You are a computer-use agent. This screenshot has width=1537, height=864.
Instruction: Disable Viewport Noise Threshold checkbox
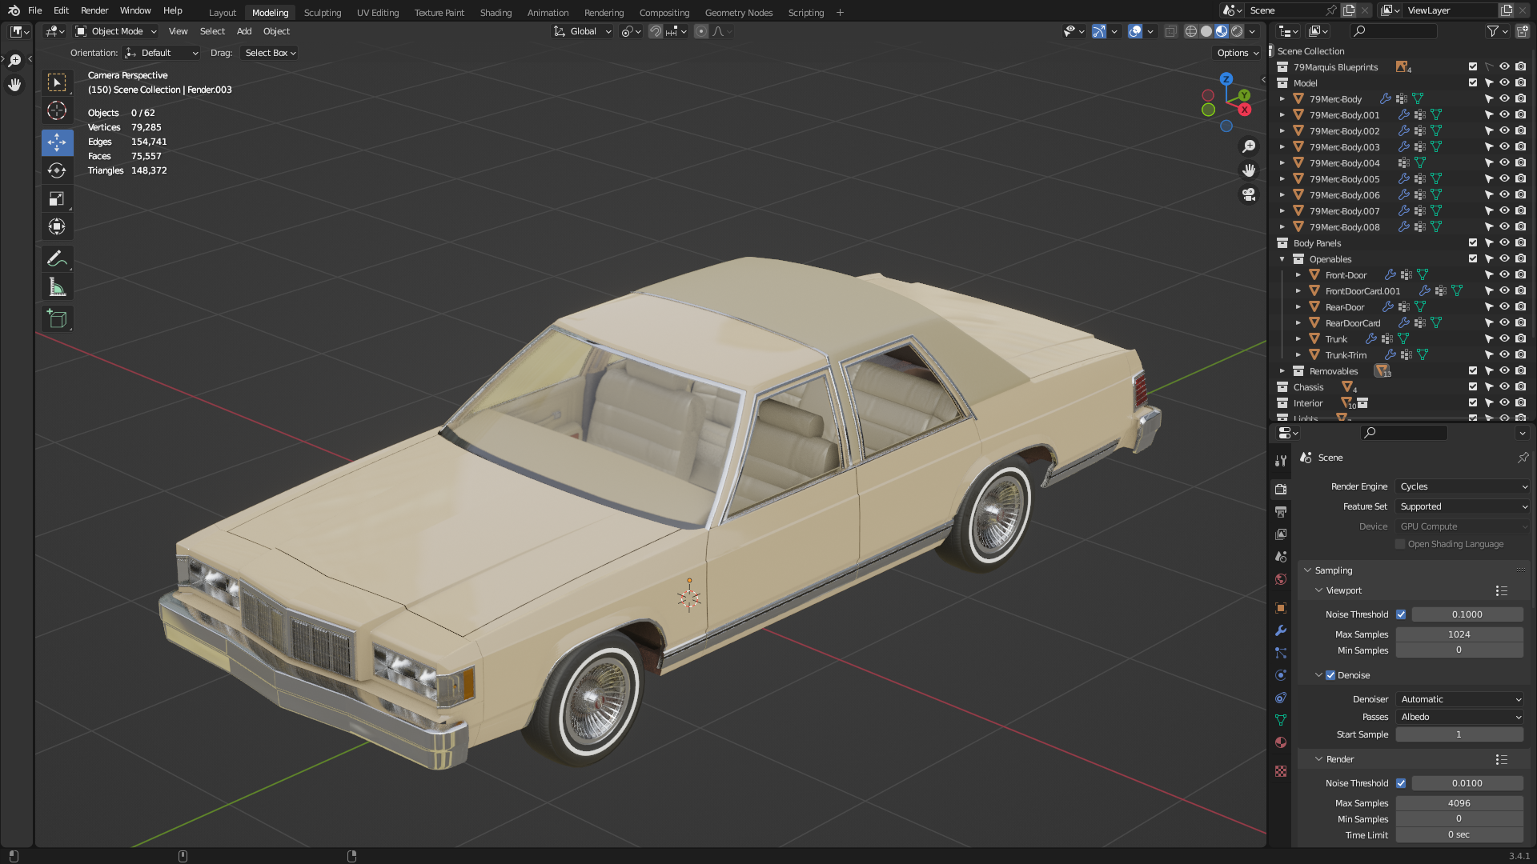pyautogui.click(x=1401, y=614)
